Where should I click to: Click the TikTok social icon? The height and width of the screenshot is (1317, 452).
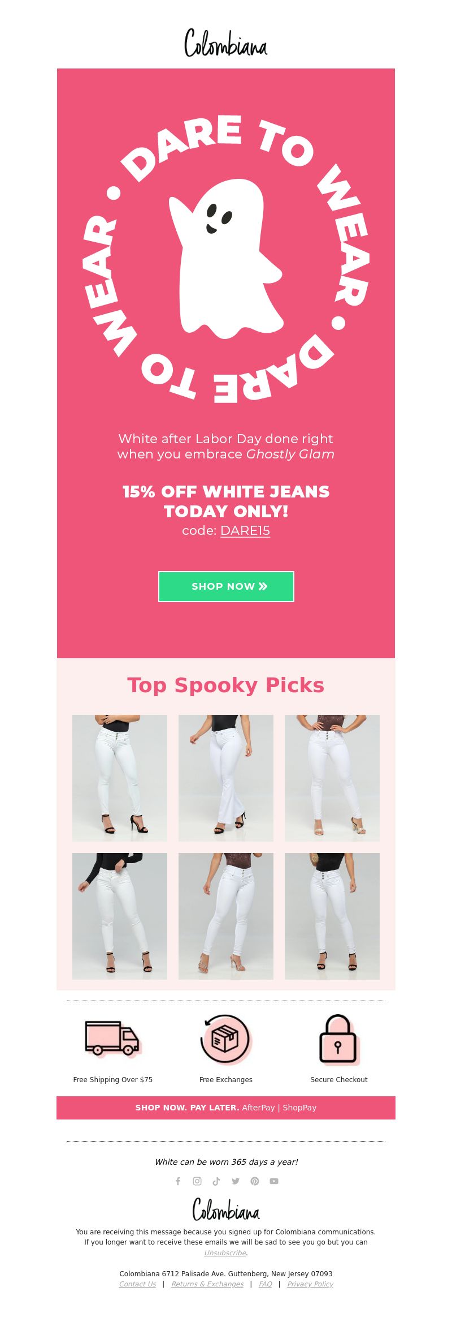tap(216, 1181)
